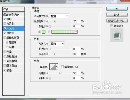The image size is (130, 100).
Task: Click the green glow color swatch
Action: click(44, 32)
